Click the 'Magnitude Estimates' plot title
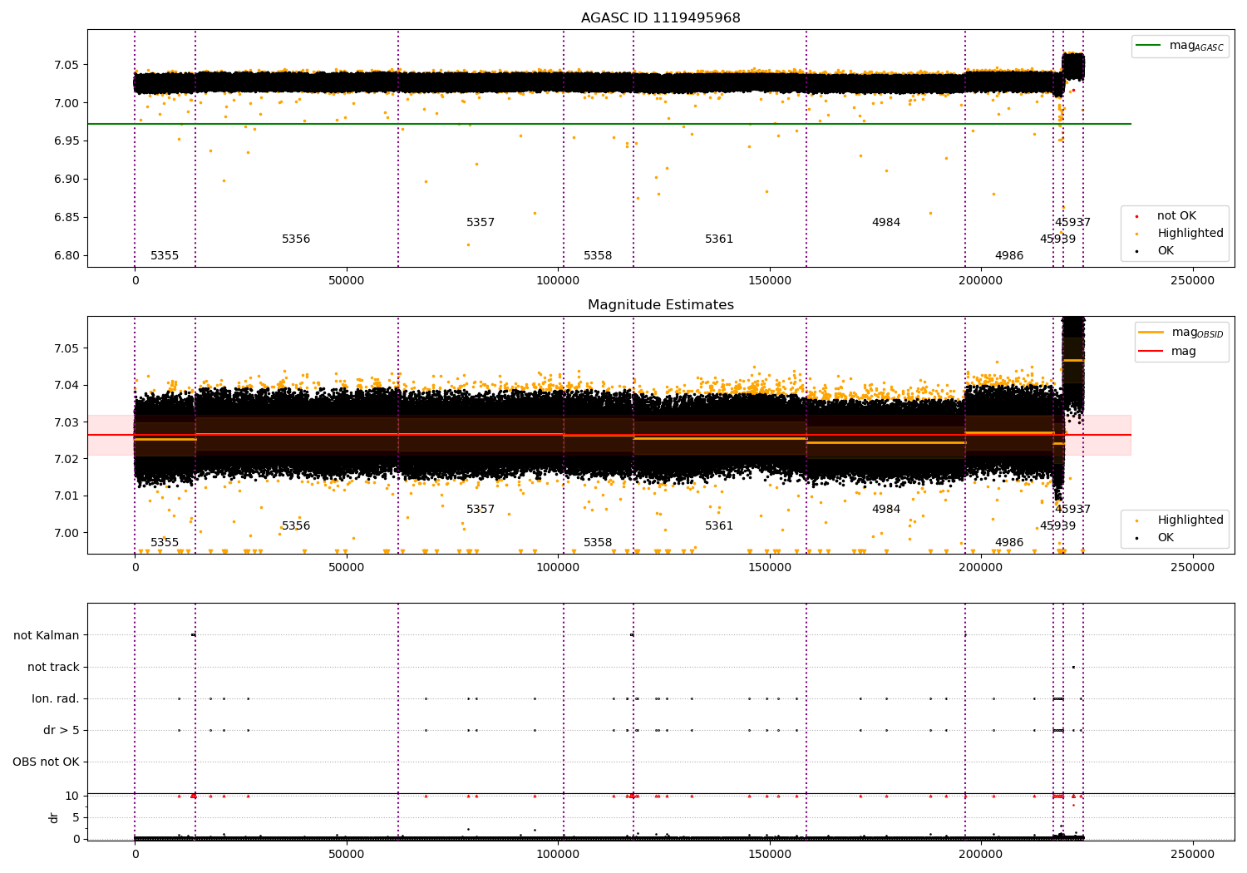 660,305
